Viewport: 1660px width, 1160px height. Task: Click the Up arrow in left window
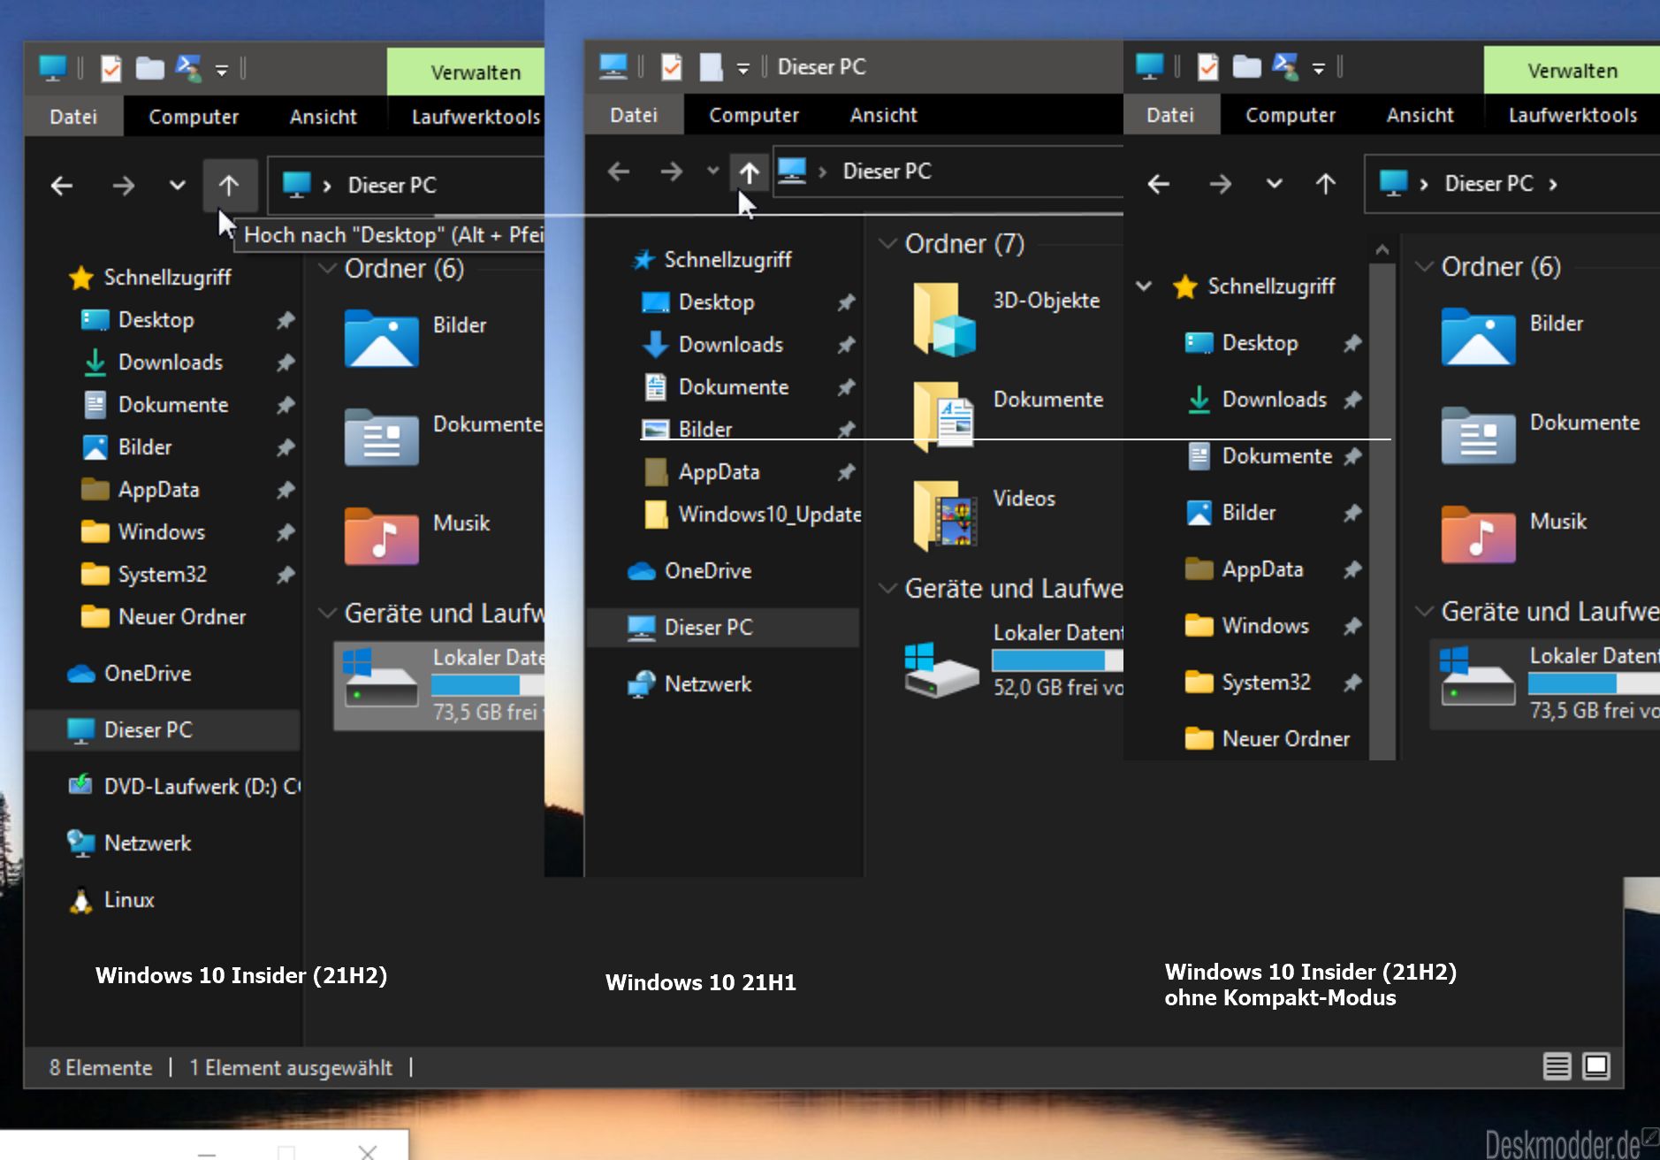(229, 186)
